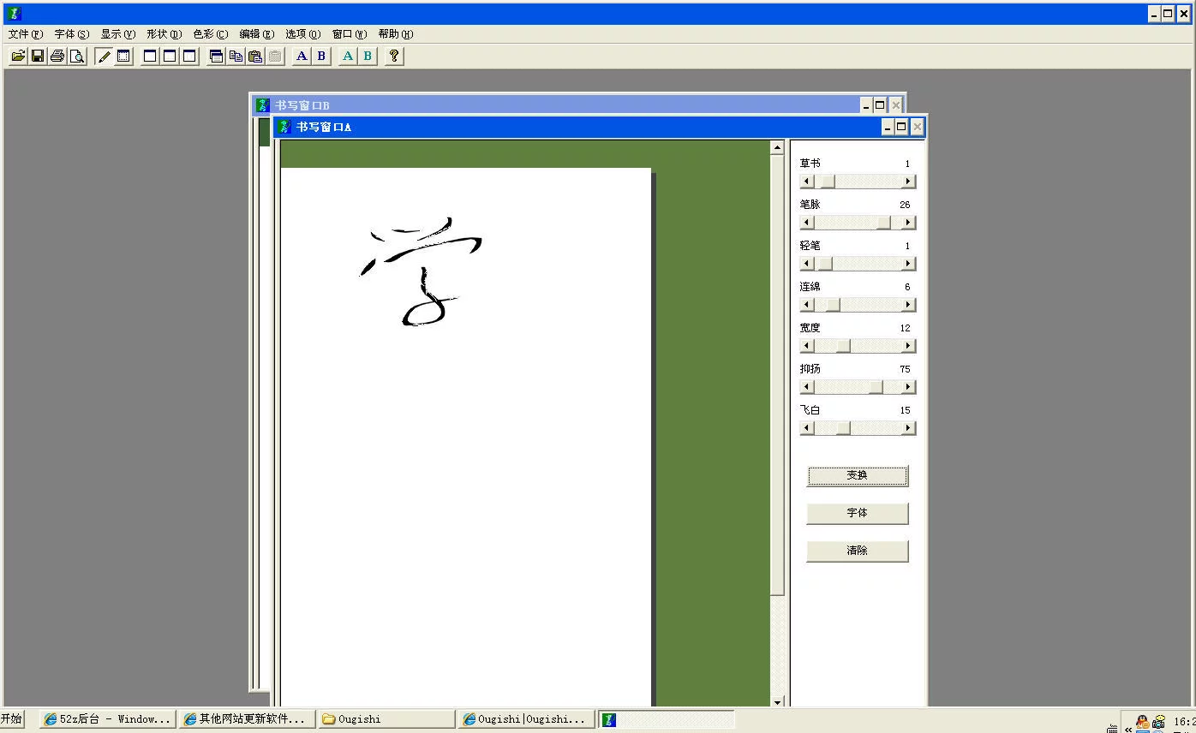The height and width of the screenshot is (733, 1196).
Task: Click the 书写窗口B title bar icon
Action: [263, 105]
